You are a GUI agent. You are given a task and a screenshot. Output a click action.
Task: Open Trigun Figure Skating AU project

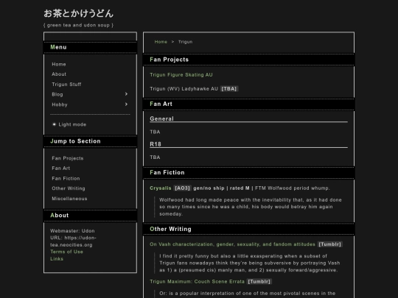(x=181, y=75)
